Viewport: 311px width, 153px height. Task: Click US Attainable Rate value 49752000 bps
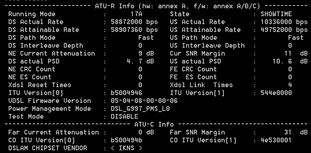point(284,30)
